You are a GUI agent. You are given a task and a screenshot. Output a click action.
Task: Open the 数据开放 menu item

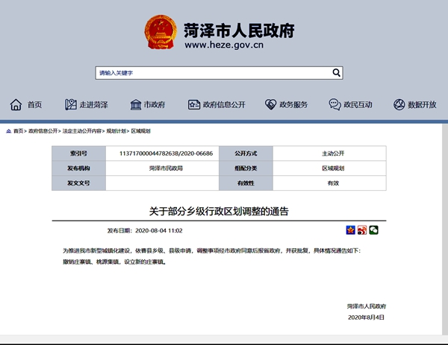pos(422,104)
